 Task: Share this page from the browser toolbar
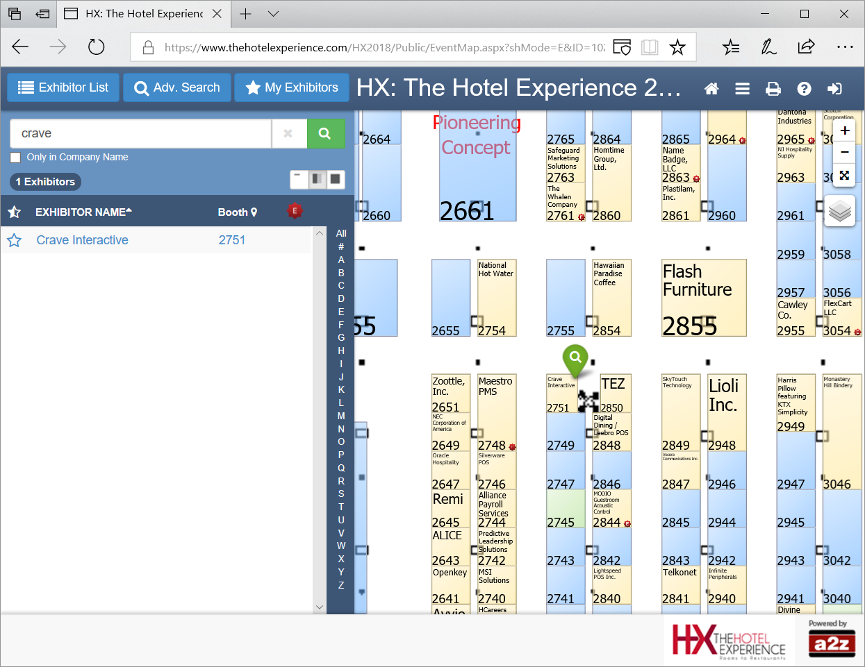tap(806, 47)
